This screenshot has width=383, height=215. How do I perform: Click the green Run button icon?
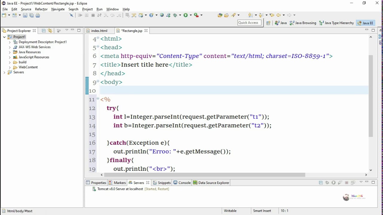[186, 15]
